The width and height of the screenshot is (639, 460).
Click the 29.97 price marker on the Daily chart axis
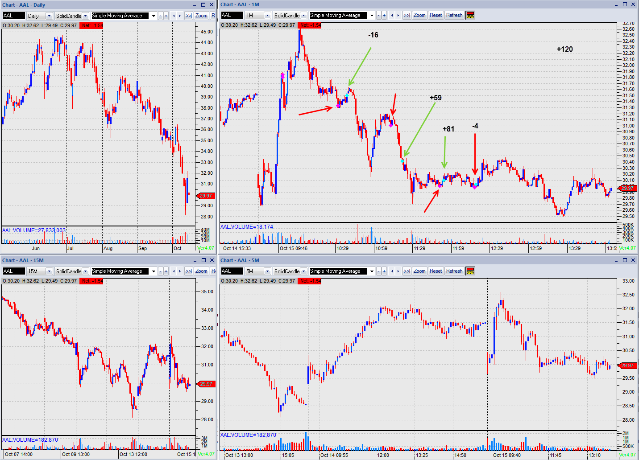pyautogui.click(x=206, y=196)
